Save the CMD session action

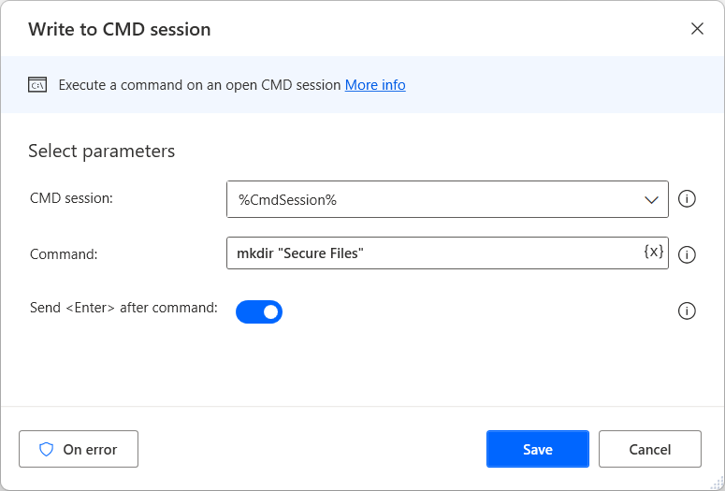point(538,449)
